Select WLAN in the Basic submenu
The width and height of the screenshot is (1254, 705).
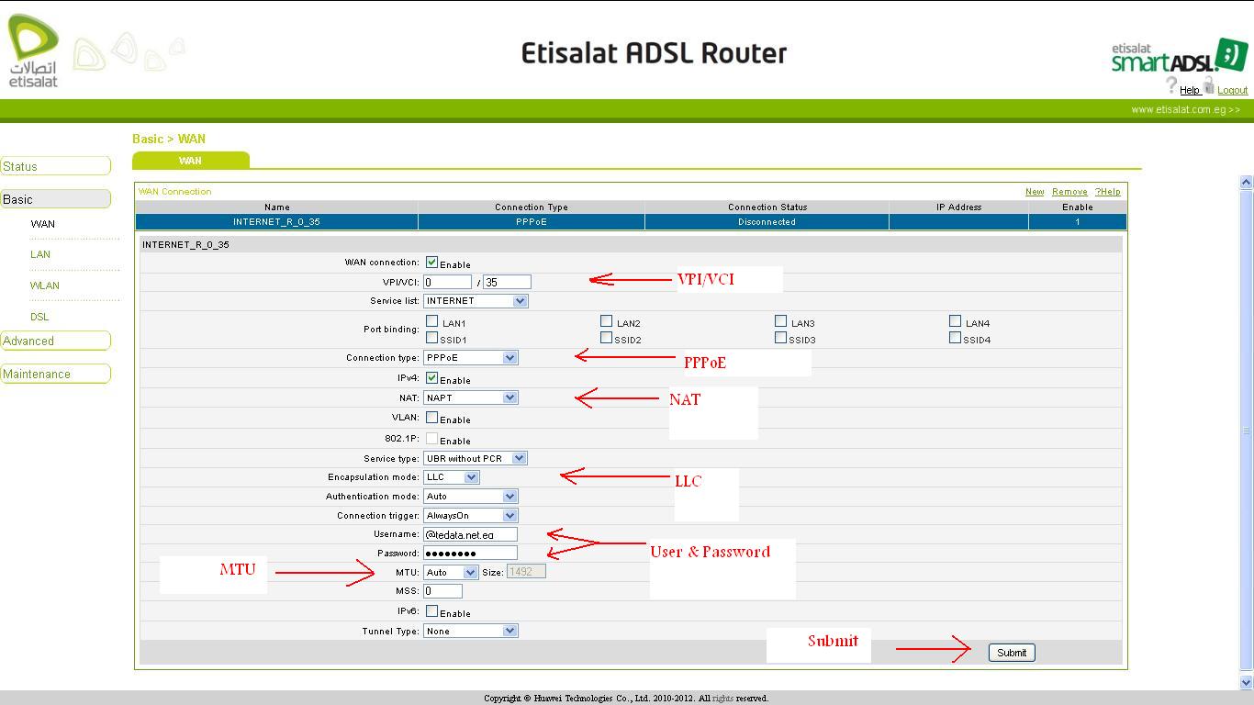45,285
